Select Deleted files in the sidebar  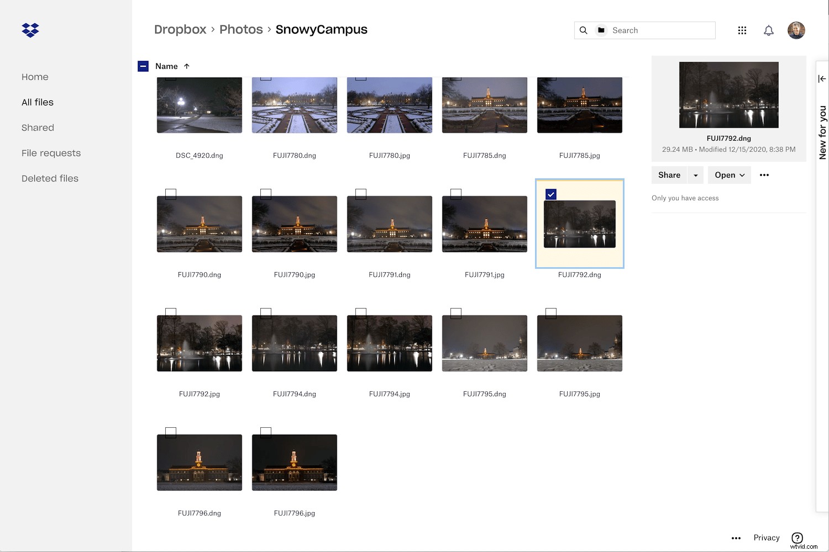pos(50,178)
